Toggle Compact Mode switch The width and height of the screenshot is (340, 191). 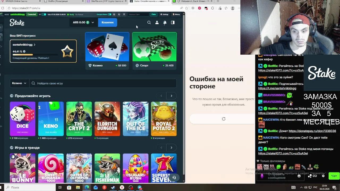[x=109, y=14]
